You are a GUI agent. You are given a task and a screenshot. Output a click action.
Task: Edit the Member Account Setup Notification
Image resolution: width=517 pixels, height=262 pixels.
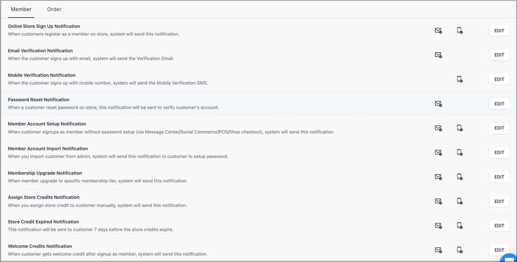pyautogui.click(x=499, y=128)
